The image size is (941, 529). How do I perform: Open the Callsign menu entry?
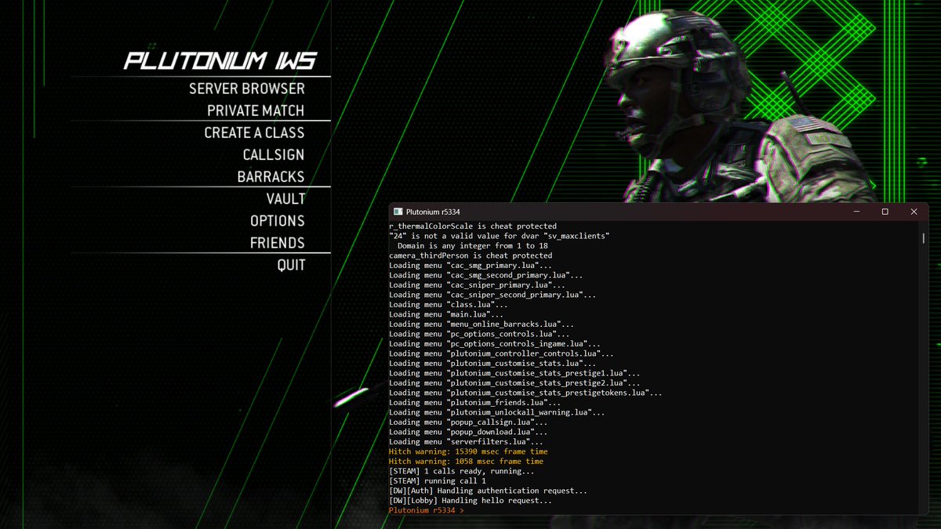(x=274, y=154)
